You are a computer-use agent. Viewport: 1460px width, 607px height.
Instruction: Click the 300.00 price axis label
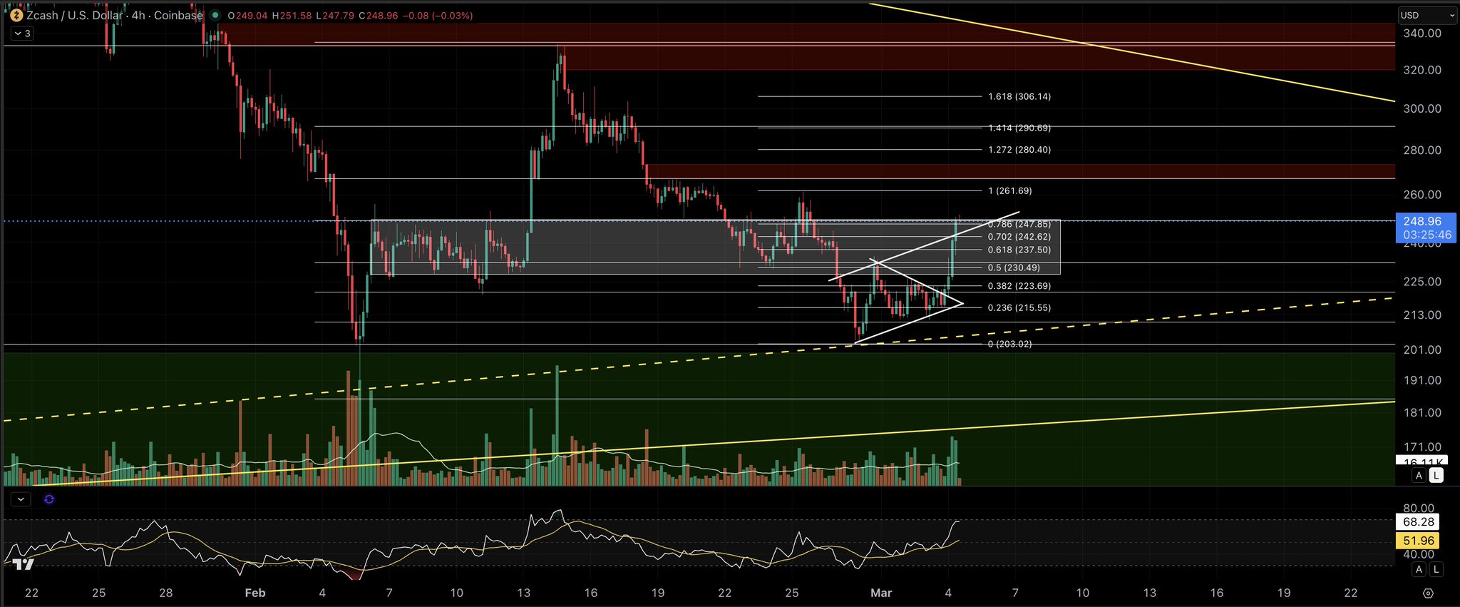pyautogui.click(x=1422, y=108)
